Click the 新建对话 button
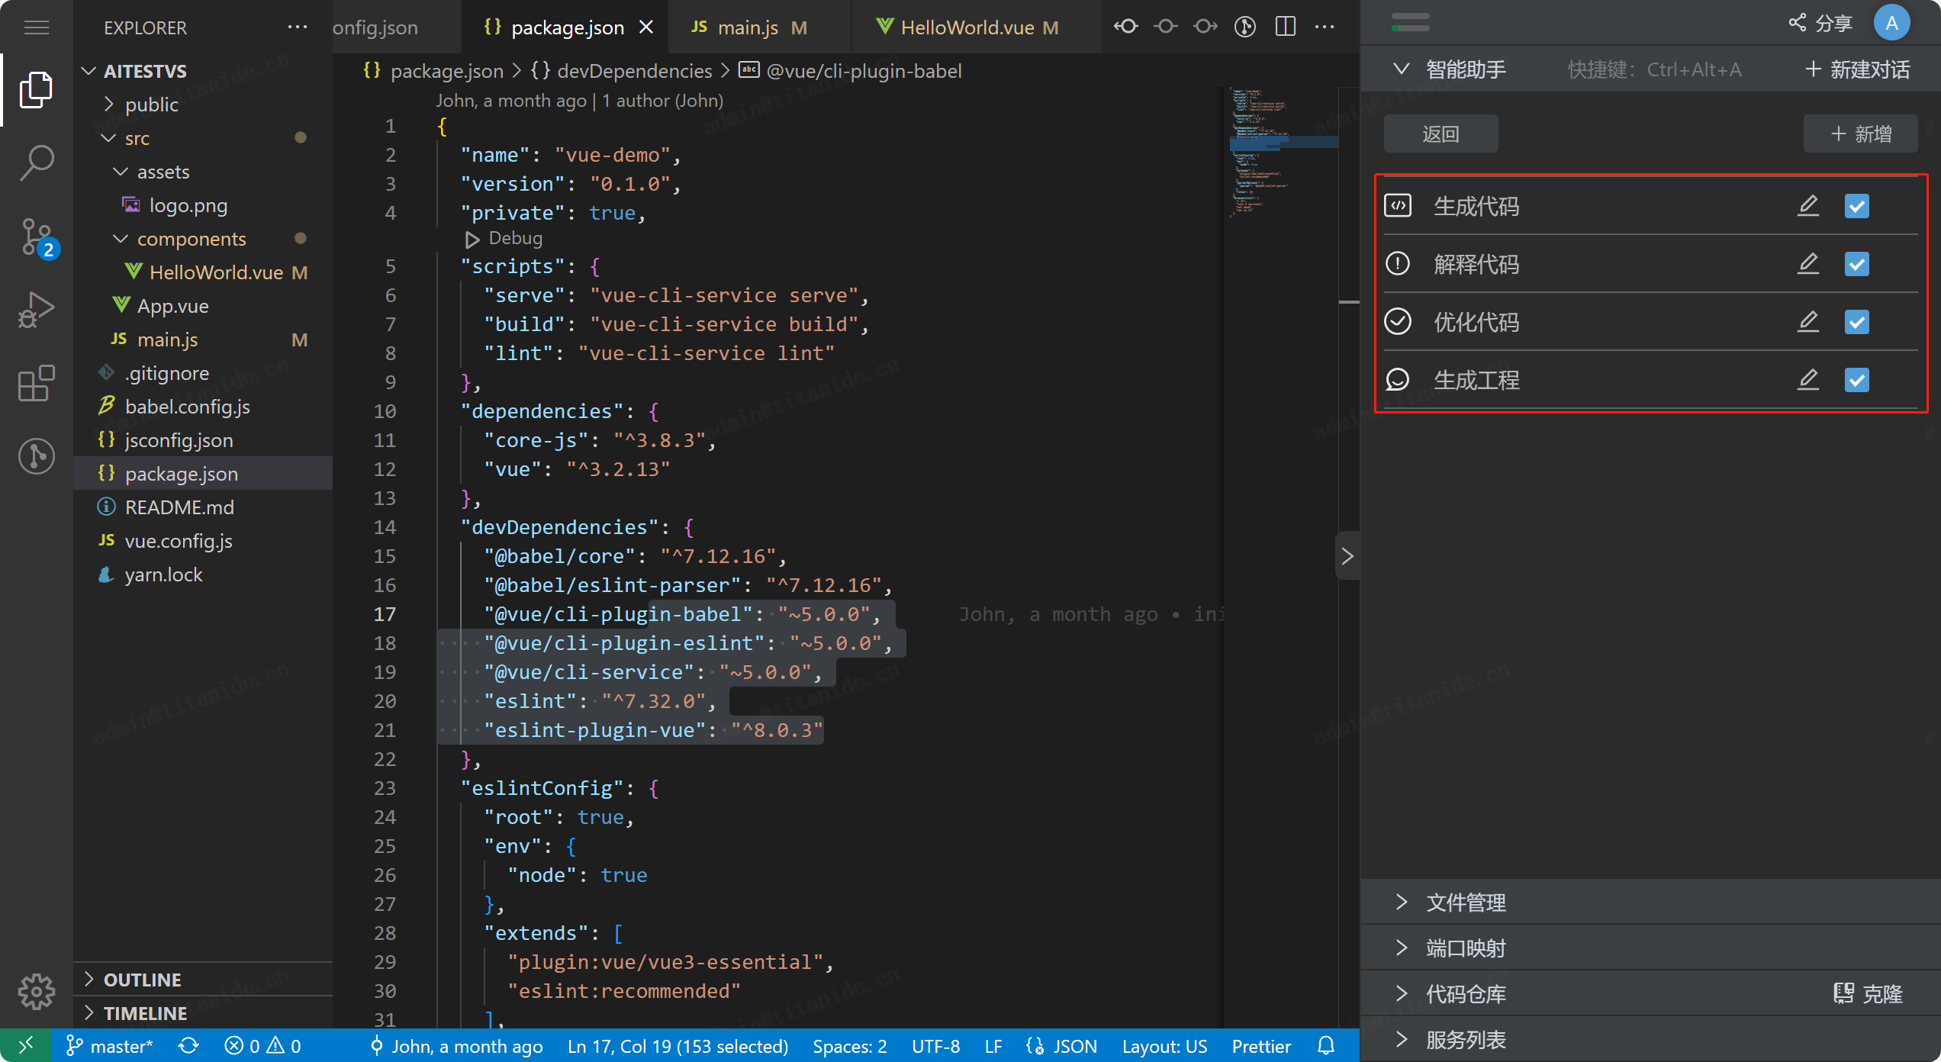The width and height of the screenshot is (1941, 1062). (1858, 70)
